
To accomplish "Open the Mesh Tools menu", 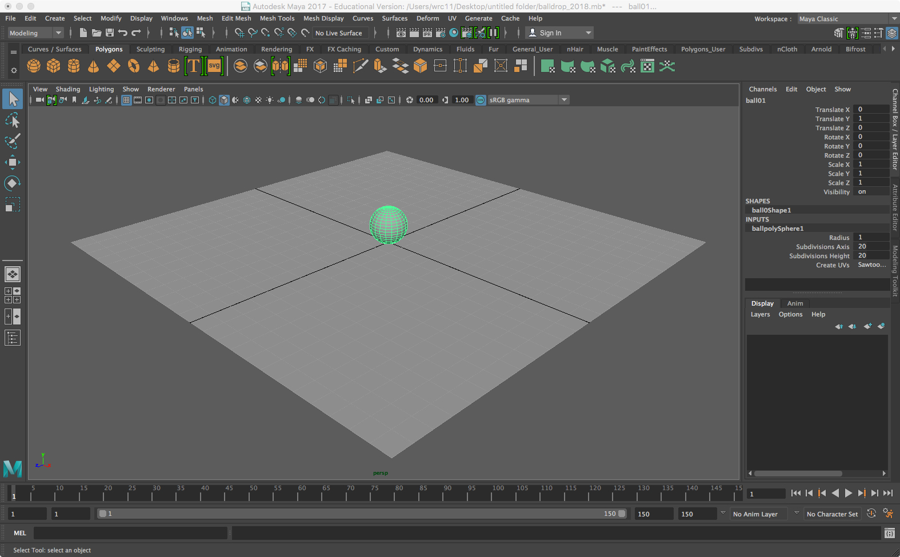I will coord(277,18).
